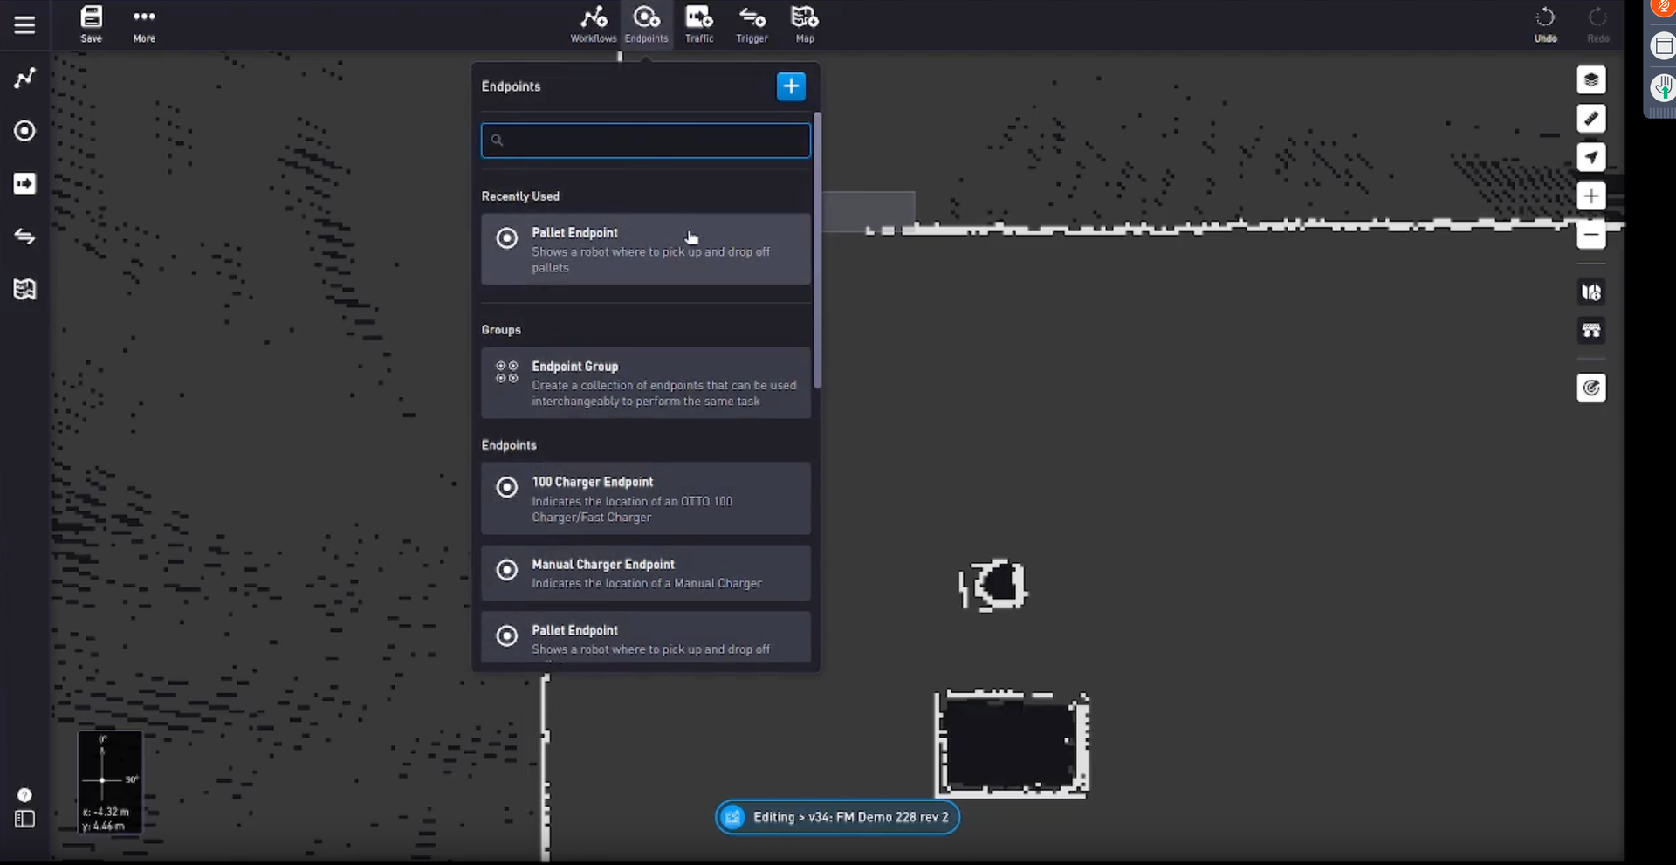Viewport: 1676px width, 865px height.
Task: Choose Manual Charger Endpoint item
Action: pyautogui.click(x=646, y=573)
